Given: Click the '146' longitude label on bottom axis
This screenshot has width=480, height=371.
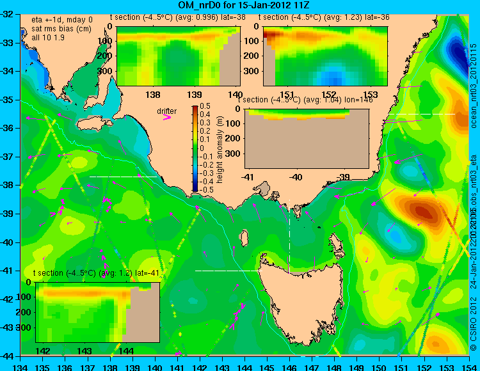Looking at the screenshot, I should tap(289, 367).
